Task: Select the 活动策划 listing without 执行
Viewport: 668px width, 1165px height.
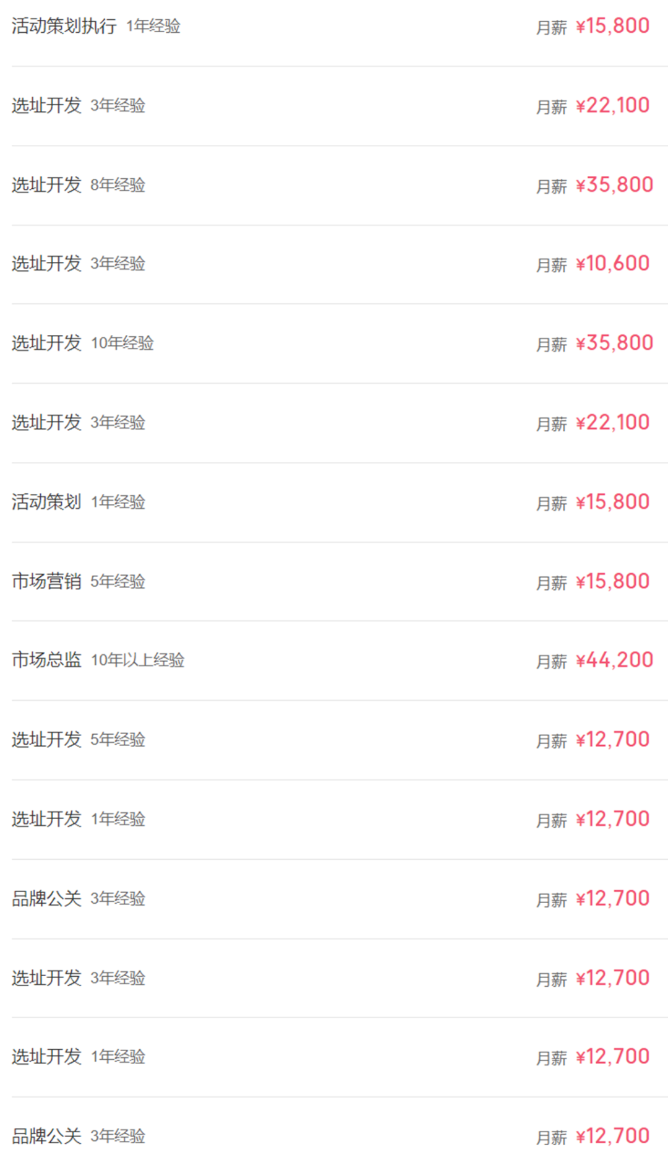Action: pos(334,502)
